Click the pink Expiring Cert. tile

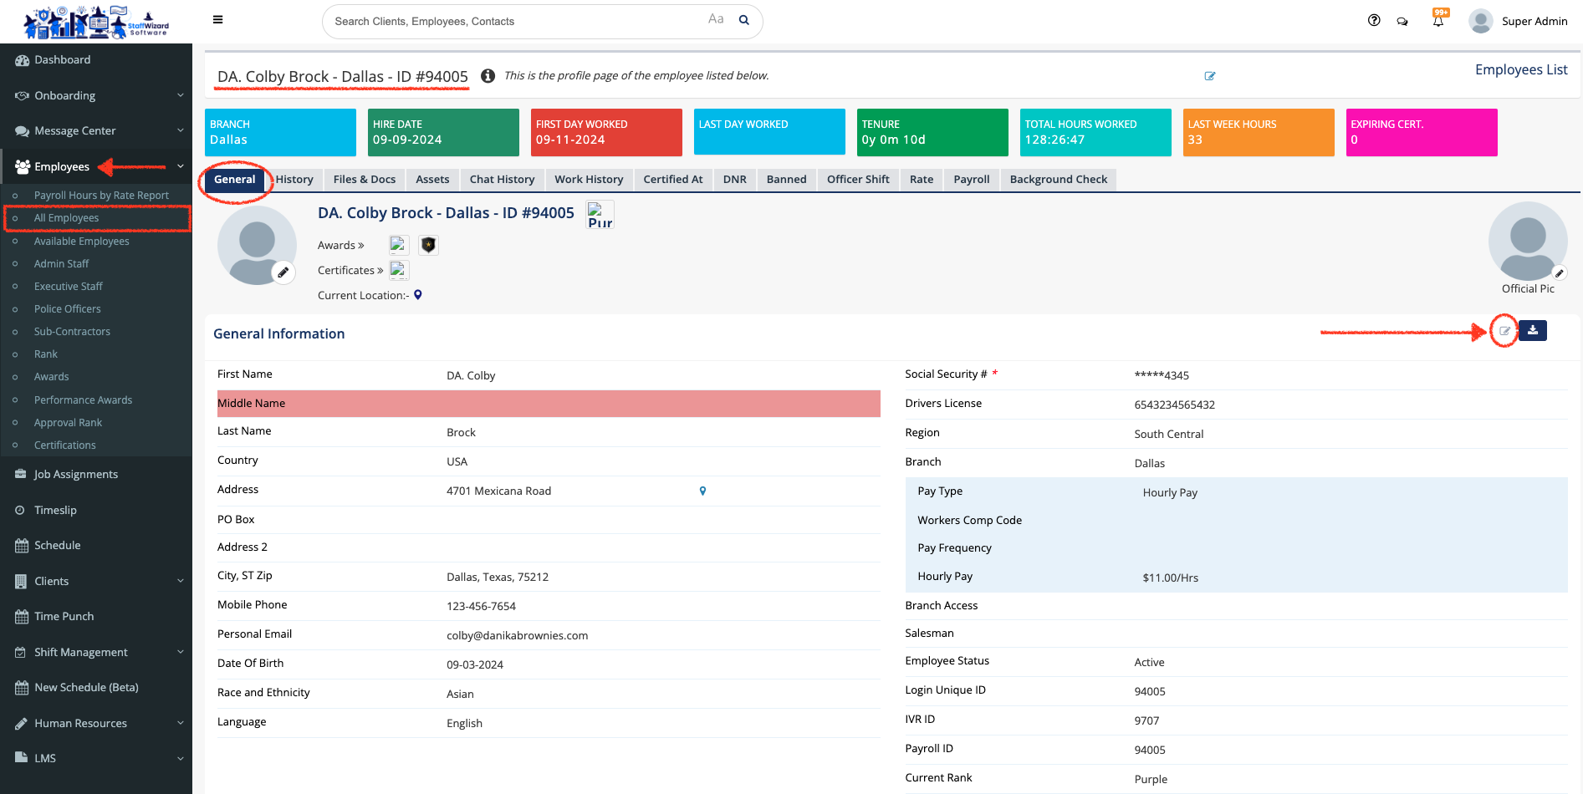coord(1421,132)
